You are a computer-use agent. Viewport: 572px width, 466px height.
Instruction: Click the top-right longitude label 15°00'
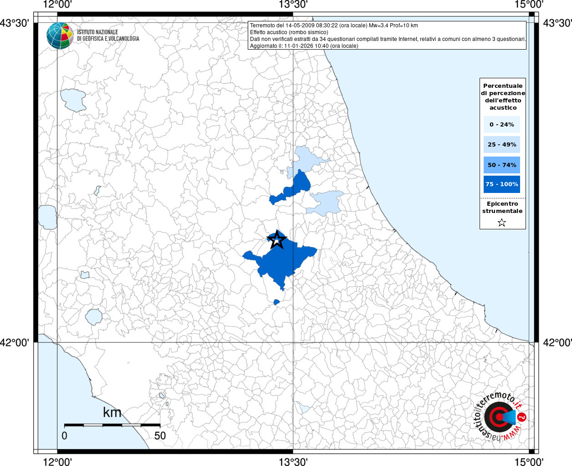[529, 5]
